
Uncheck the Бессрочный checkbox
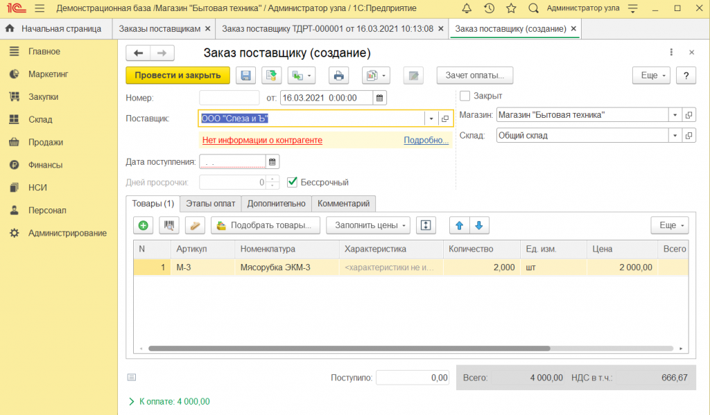[292, 182]
